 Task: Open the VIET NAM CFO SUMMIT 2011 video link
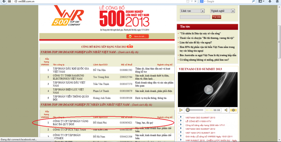point(200,133)
